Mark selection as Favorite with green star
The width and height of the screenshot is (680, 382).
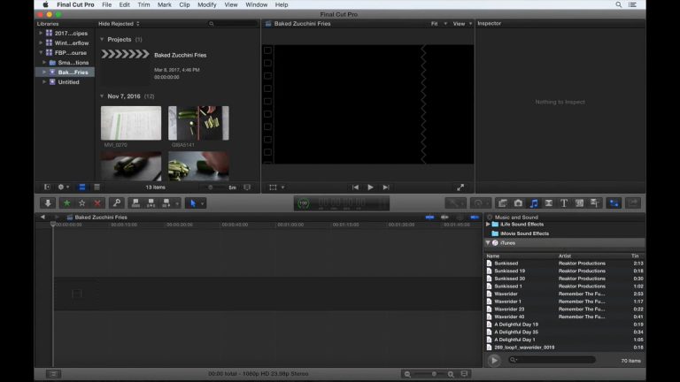(x=66, y=203)
